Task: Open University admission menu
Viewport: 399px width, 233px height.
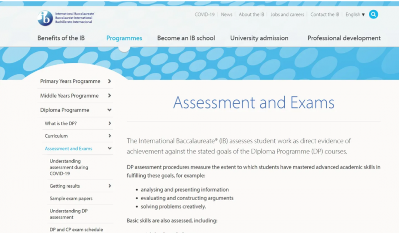Action: [259, 38]
